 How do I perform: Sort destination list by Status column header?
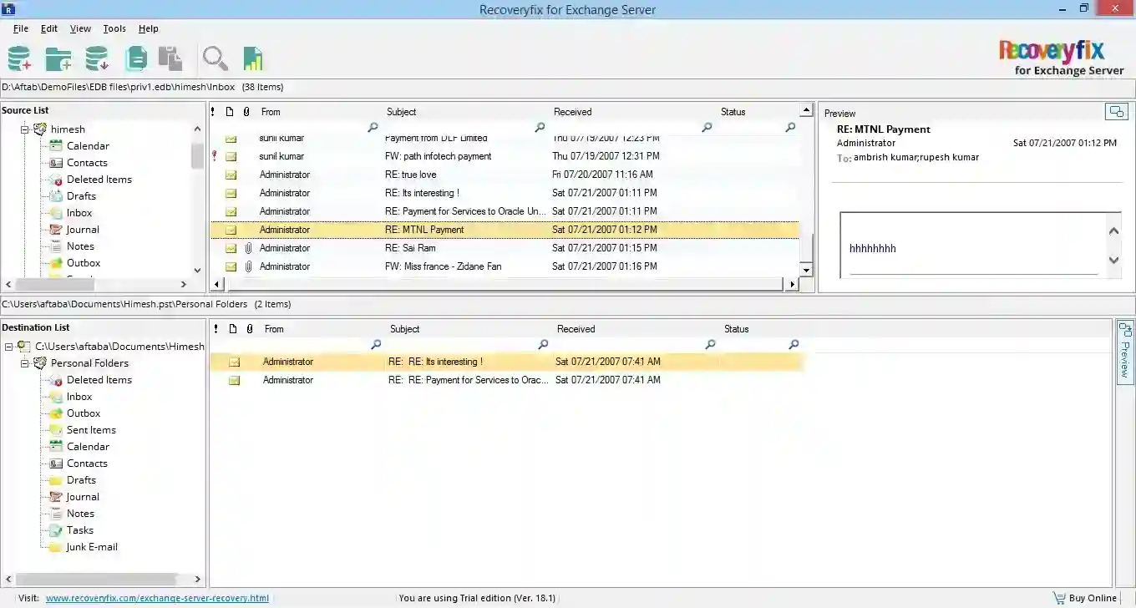tap(736, 329)
